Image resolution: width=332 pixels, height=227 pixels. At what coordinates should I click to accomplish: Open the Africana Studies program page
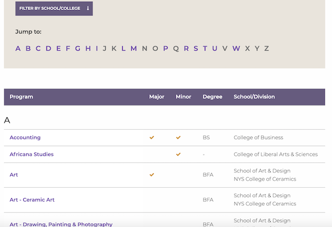pos(32,154)
